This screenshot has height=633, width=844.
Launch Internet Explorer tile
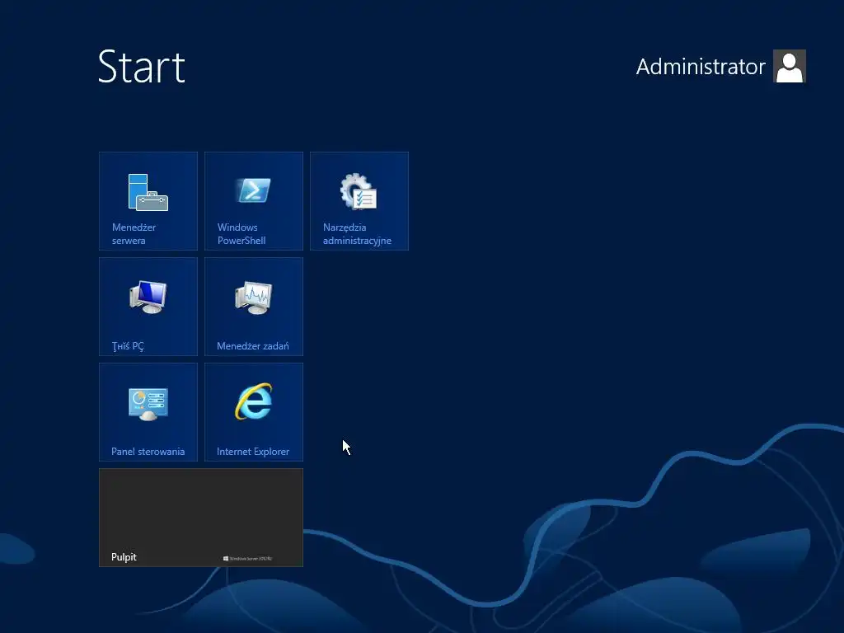(254, 412)
